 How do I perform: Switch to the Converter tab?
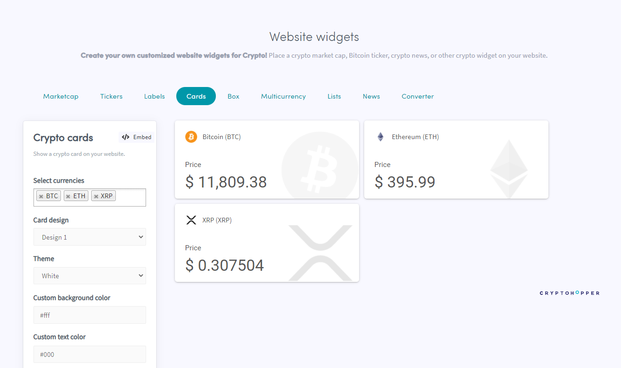(x=418, y=96)
